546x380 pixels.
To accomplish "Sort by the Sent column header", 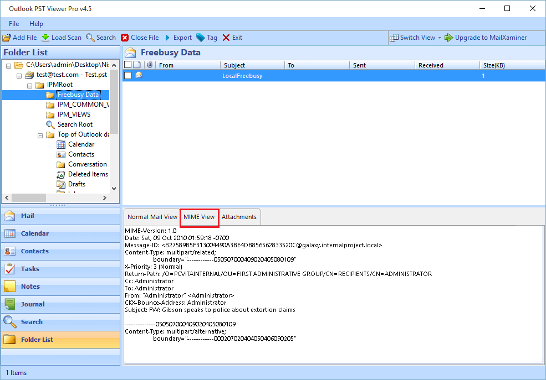I will coord(382,65).
